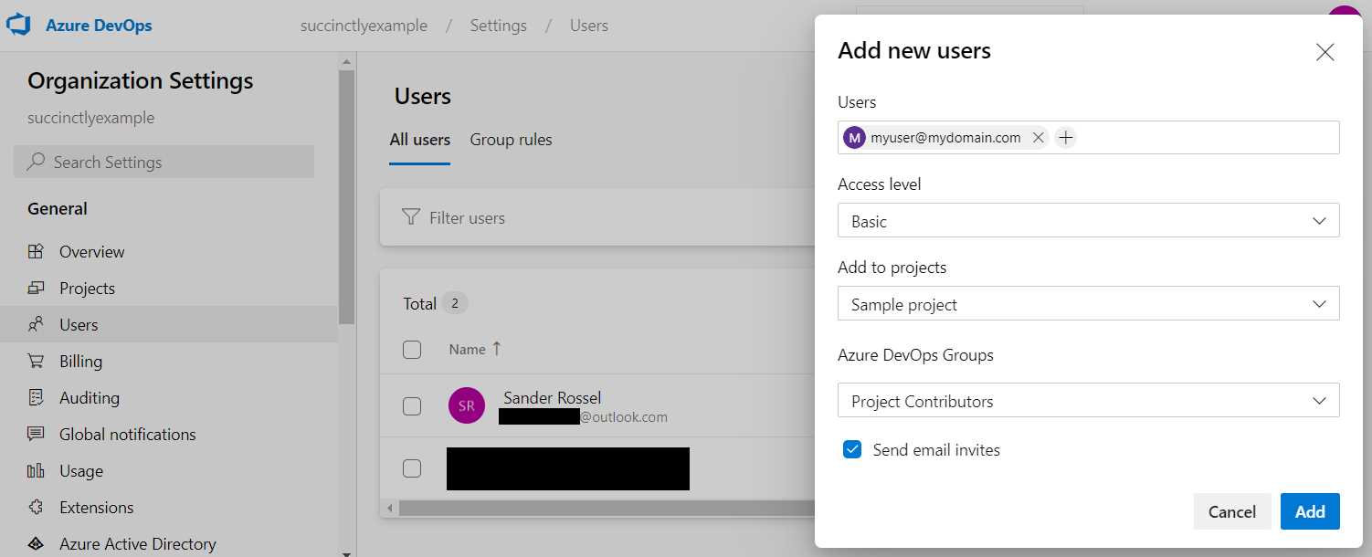Sort users by the Name arrow
Viewport: 1372px width, 557px height.
[x=497, y=348]
